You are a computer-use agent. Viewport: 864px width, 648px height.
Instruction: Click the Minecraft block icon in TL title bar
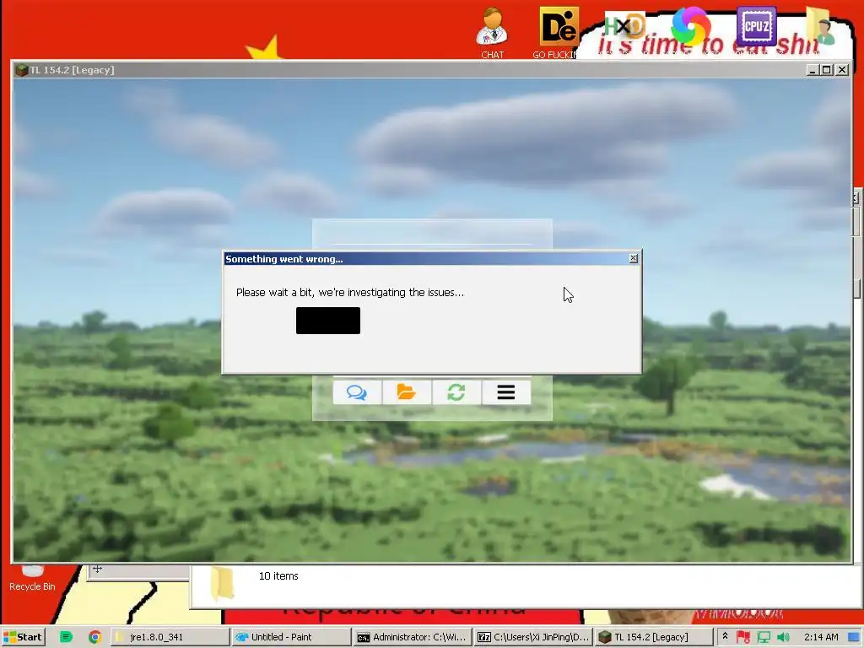pos(21,70)
